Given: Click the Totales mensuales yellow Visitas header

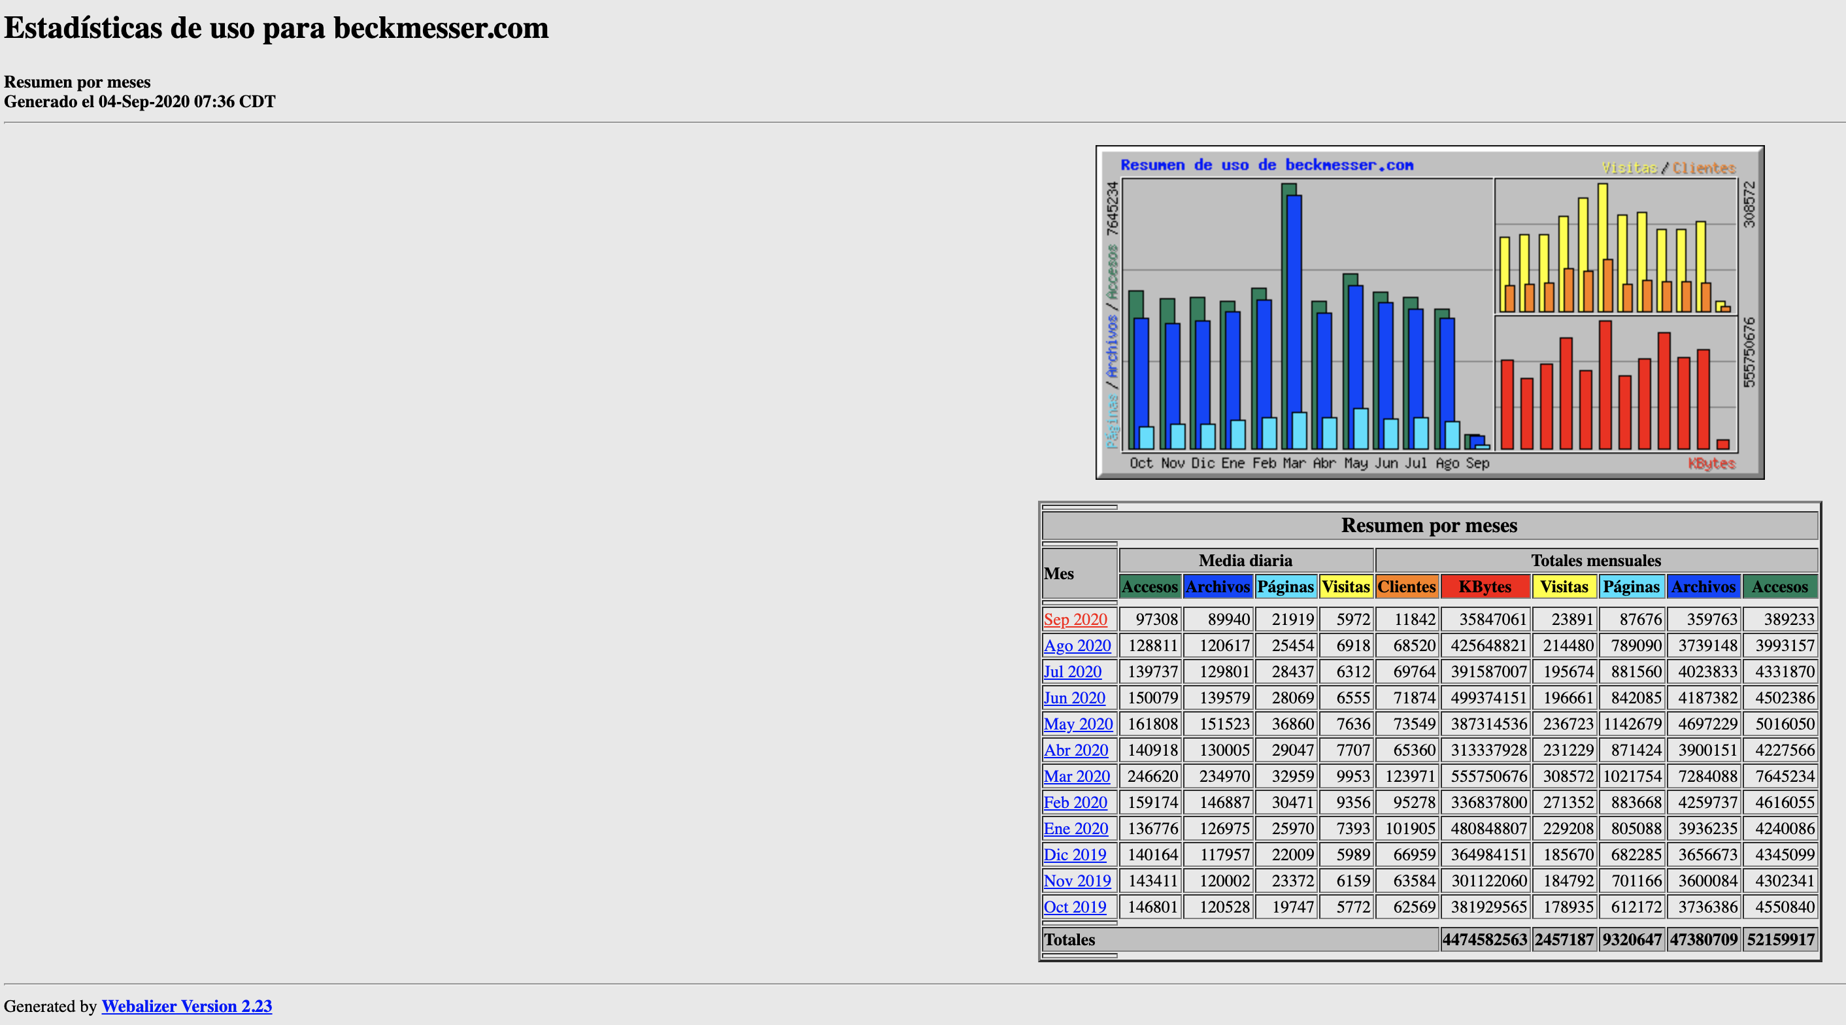Looking at the screenshot, I should point(1564,587).
